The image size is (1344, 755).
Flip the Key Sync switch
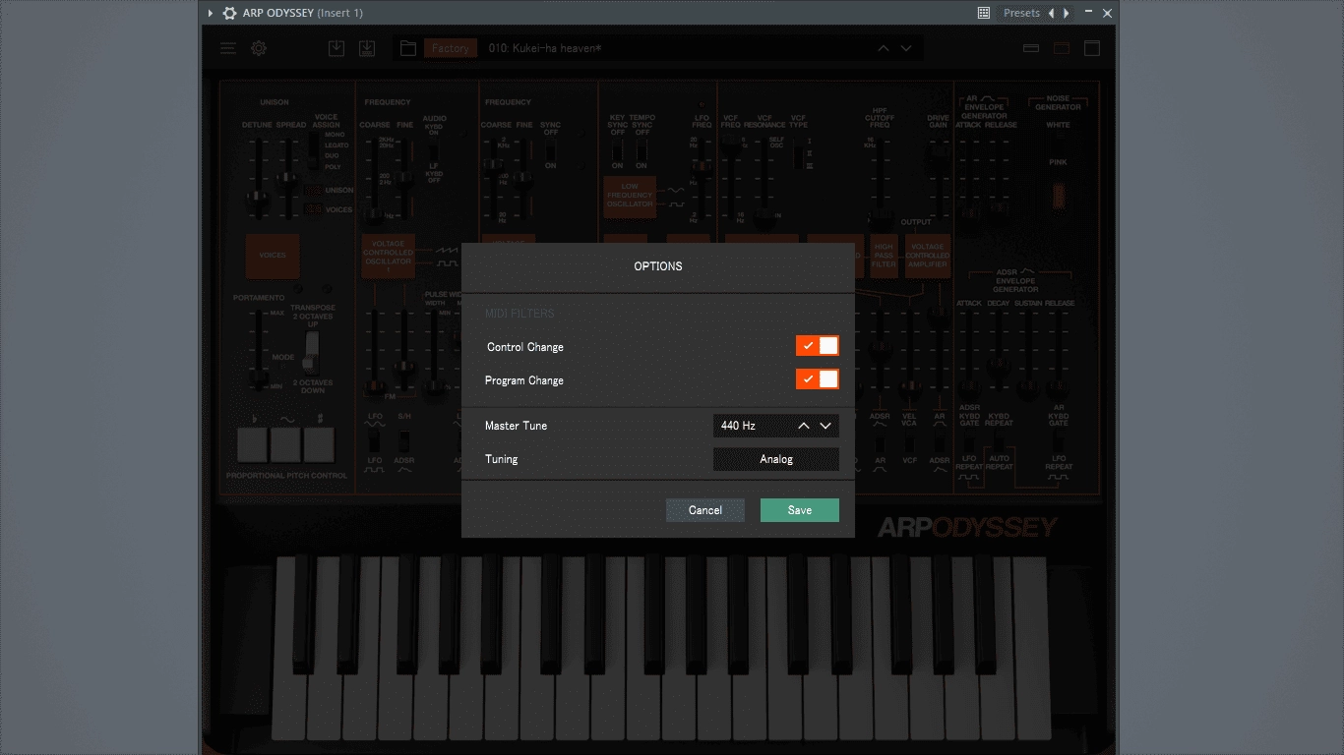click(618, 151)
